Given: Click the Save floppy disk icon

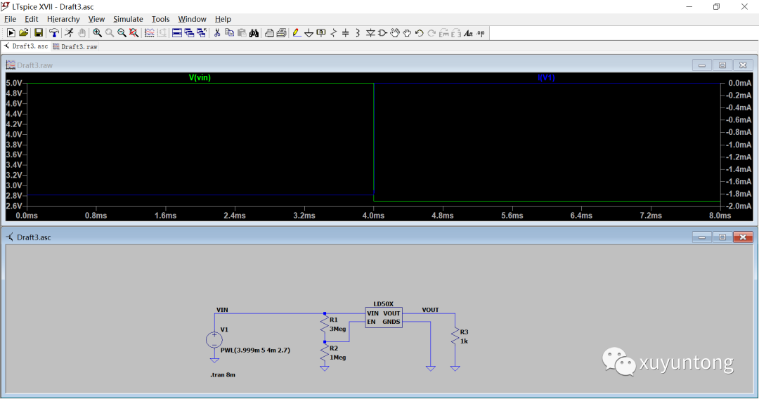Looking at the screenshot, I should coord(39,33).
